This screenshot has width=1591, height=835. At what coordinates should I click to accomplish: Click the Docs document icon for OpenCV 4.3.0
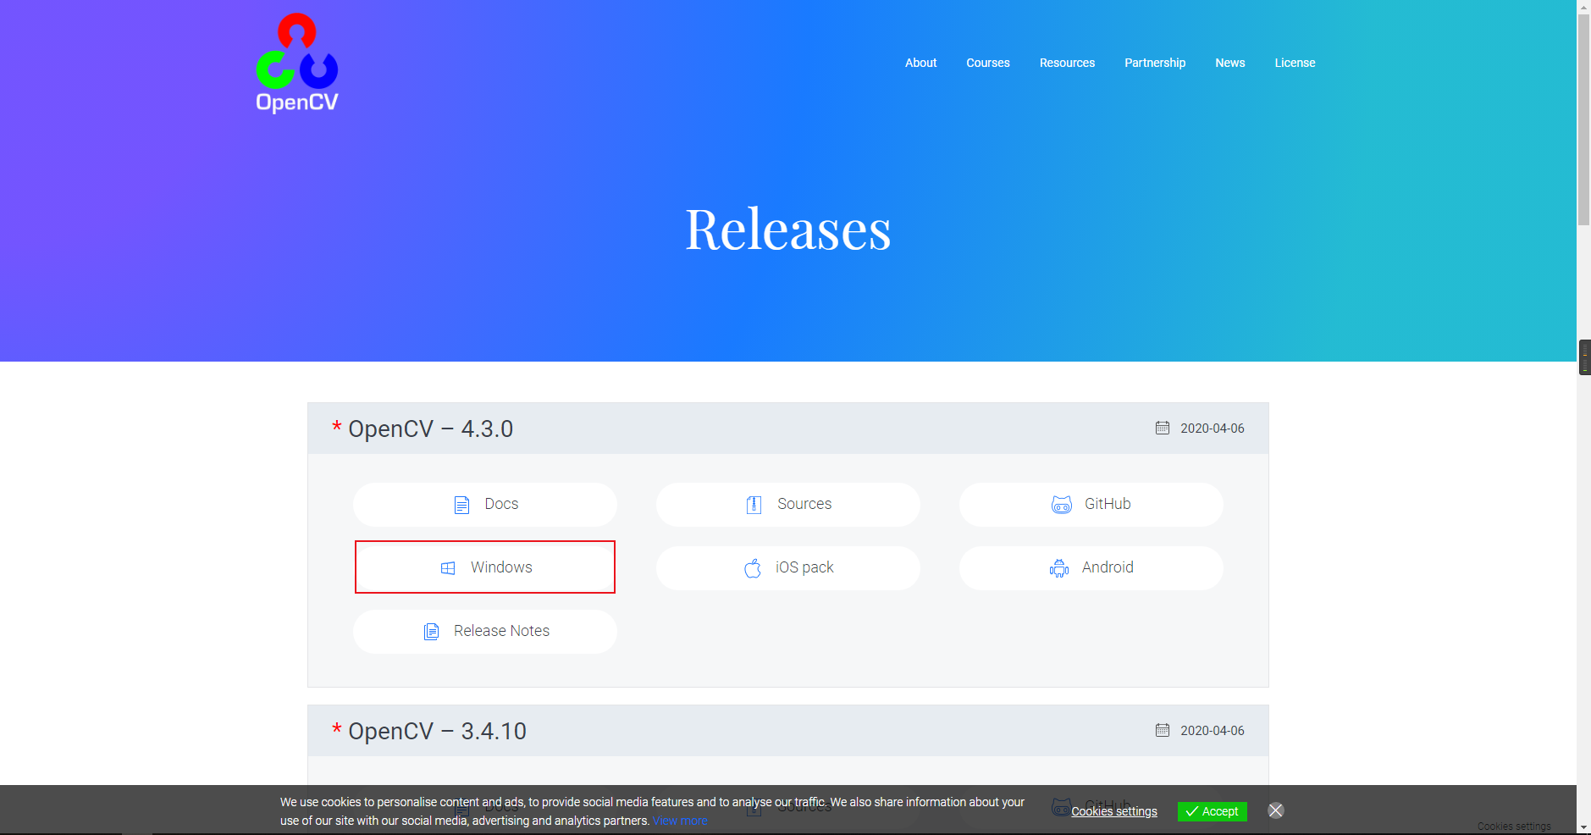tap(461, 505)
